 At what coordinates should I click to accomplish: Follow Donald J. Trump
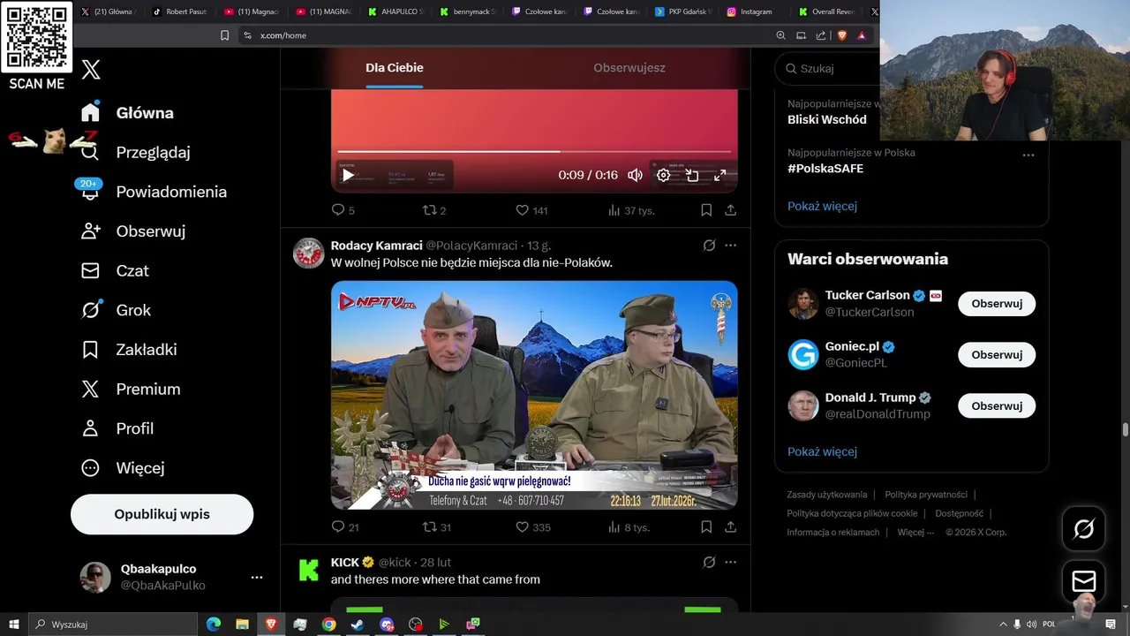997,406
